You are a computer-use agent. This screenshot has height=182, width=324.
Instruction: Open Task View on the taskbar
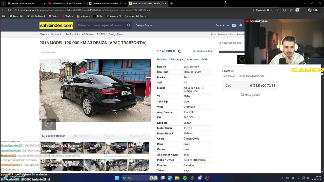pyautogui.click(x=163, y=178)
